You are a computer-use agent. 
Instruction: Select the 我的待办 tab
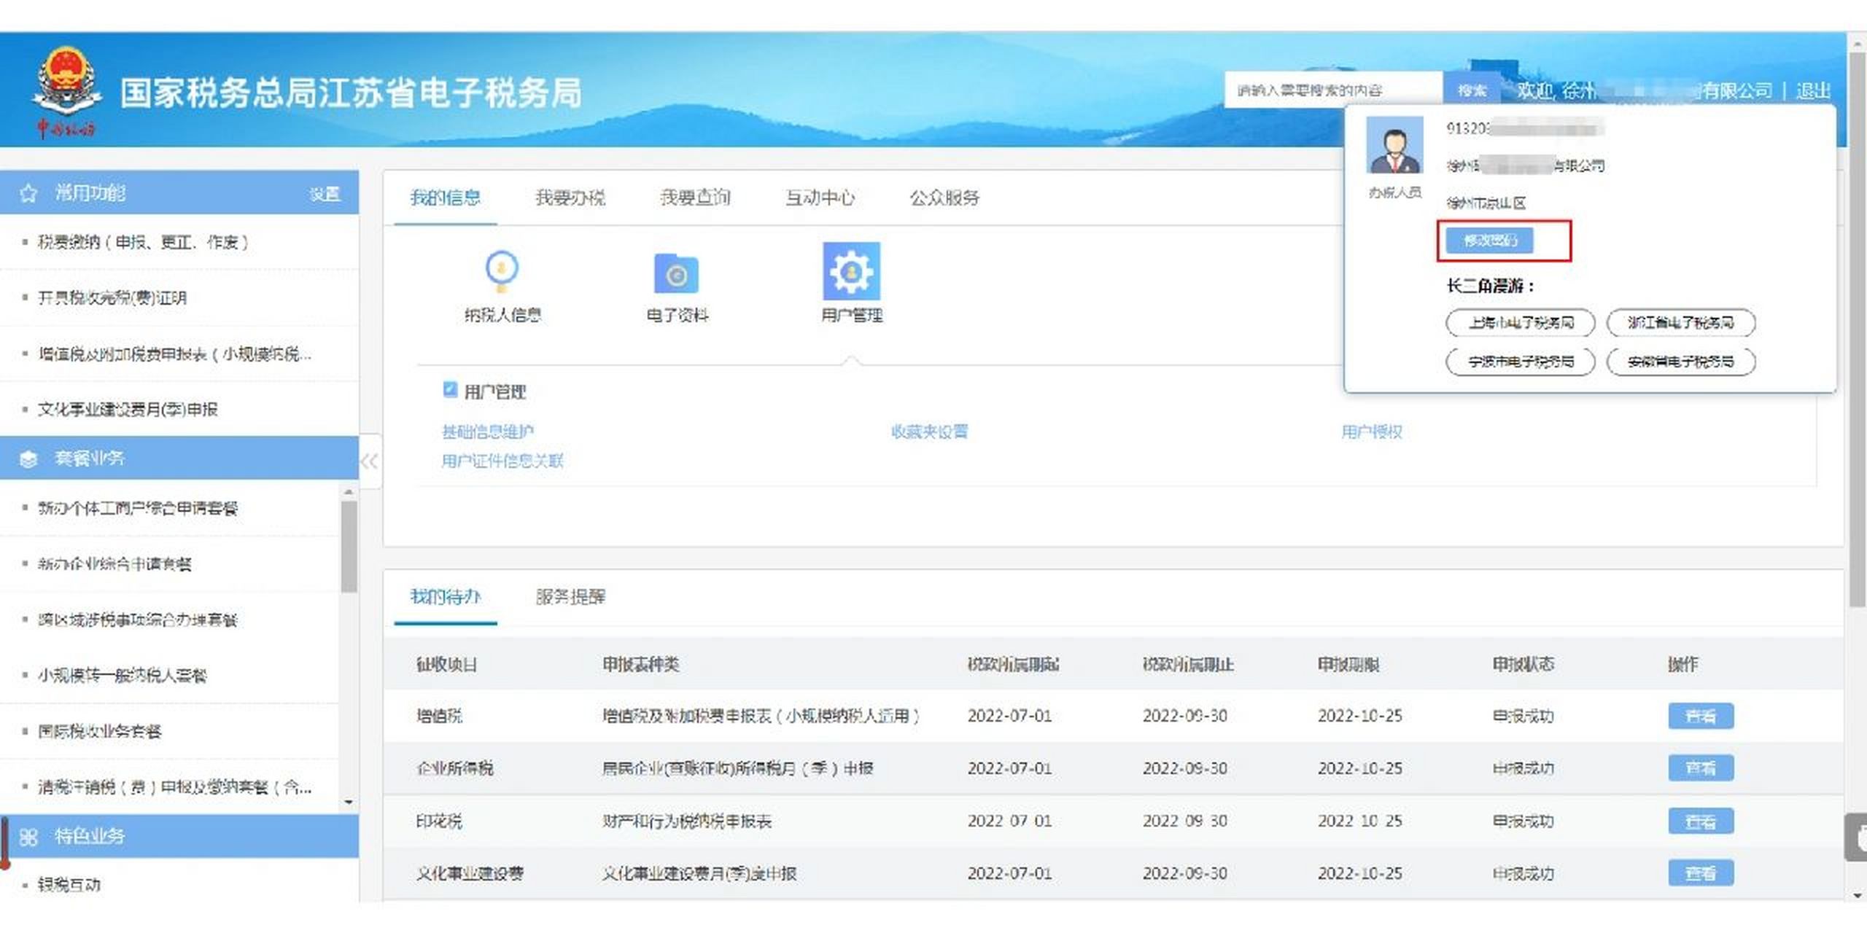click(x=445, y=596)
